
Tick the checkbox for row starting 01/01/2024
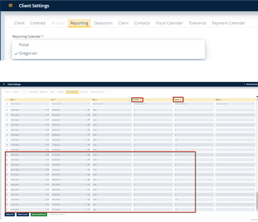click(7, 155)
